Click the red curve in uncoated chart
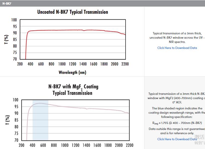Viewport: 205px width, 149px height. pyautogui.click(x=75, y=30)
